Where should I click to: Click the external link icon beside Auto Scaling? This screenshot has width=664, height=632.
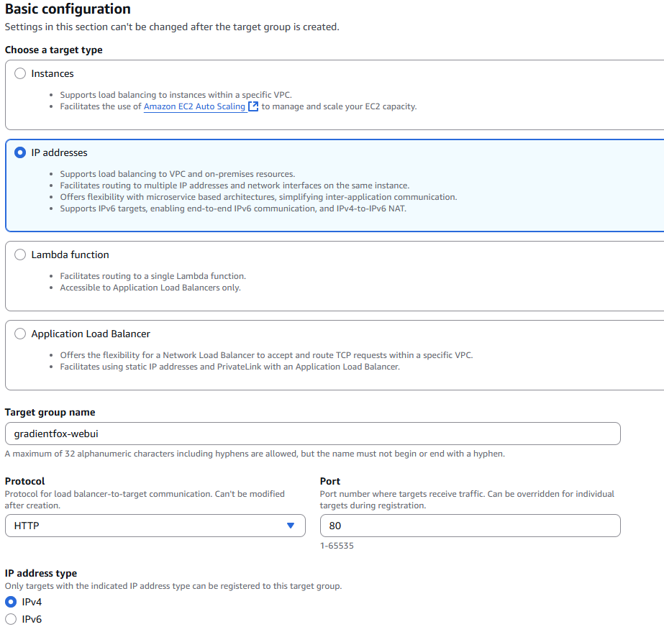click(253, 106)
